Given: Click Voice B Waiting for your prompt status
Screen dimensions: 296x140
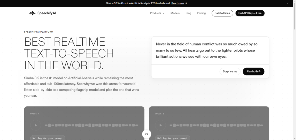Looking at the screenshot, I should [x=173, y=138].
